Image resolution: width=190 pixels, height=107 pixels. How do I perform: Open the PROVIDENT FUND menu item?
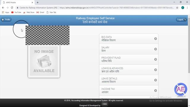click(129, 59)
